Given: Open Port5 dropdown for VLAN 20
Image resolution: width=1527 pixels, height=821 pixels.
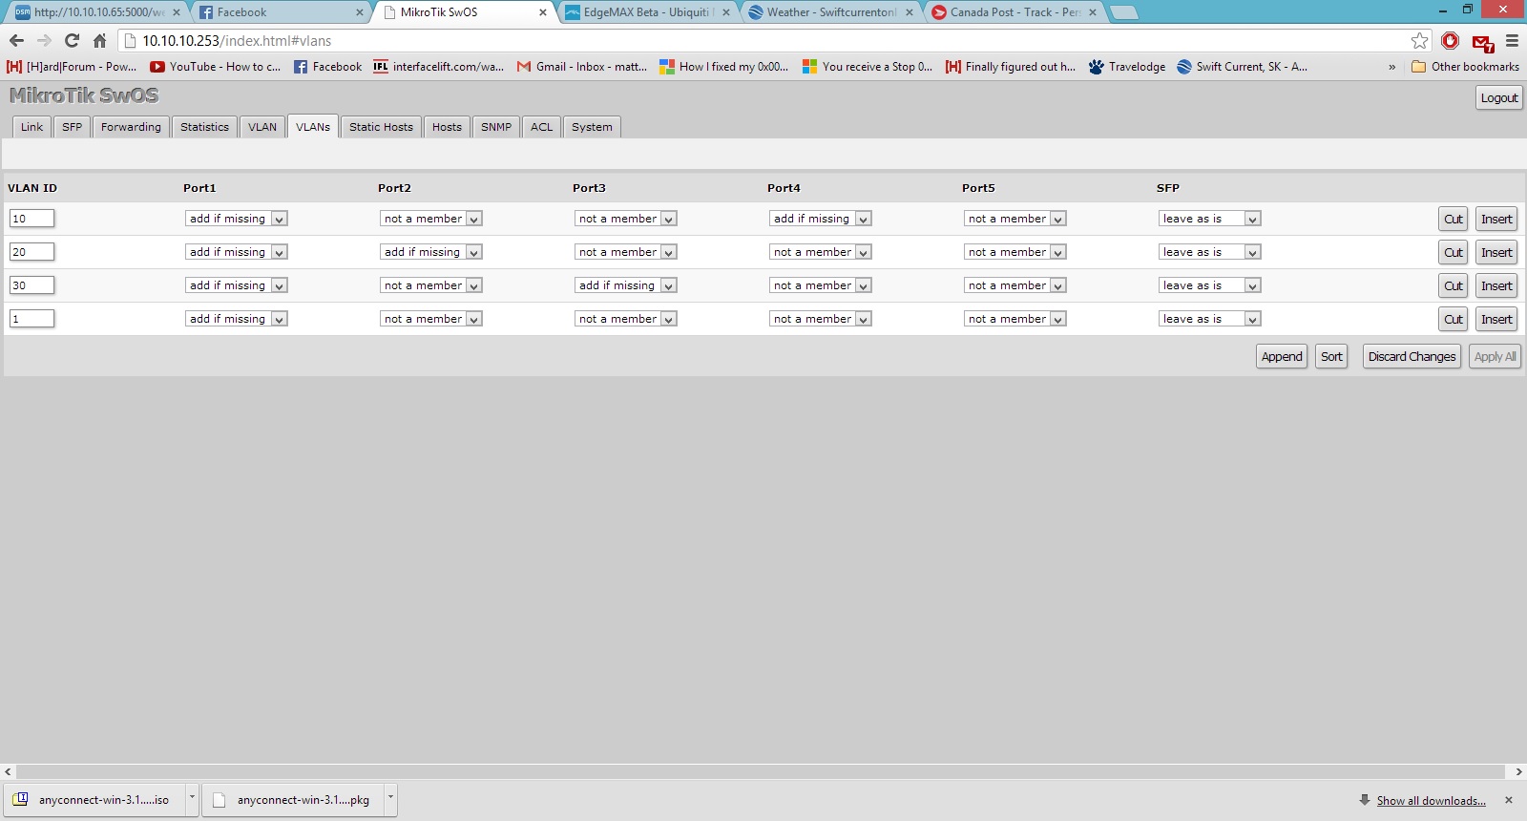Looking at the screenshot, I should (1015, 252).
